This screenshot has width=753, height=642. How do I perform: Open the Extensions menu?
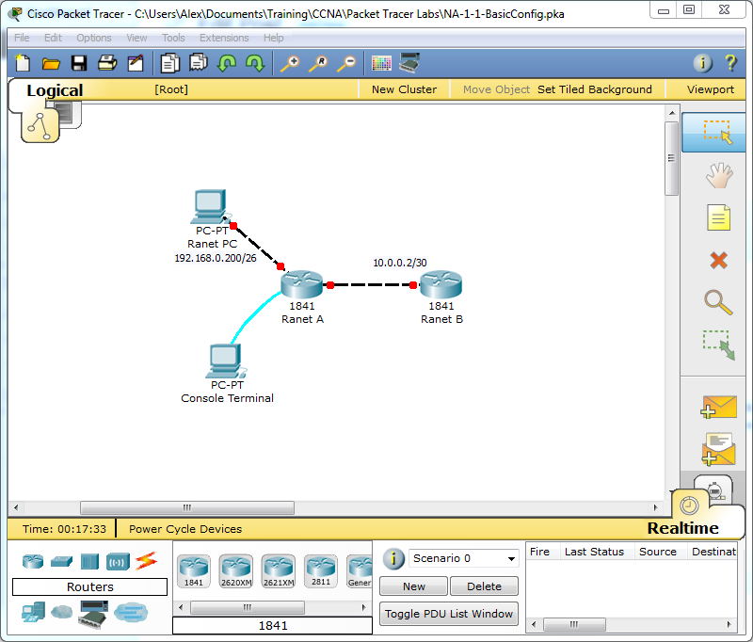click(223, 38)
